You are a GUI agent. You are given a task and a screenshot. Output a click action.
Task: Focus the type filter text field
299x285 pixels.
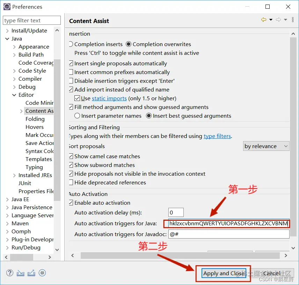(x=32, y=20)
